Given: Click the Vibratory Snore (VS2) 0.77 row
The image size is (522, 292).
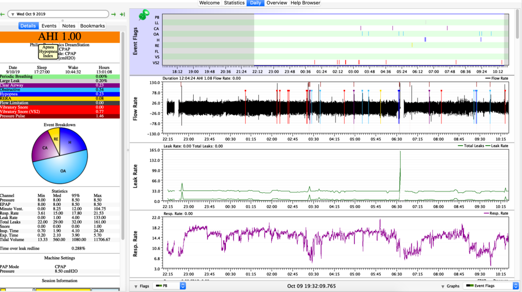Looking at the screenshot, I should pyautogui.click(x=60, y=112).
